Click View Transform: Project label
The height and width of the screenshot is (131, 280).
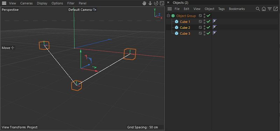coord(20,127)
